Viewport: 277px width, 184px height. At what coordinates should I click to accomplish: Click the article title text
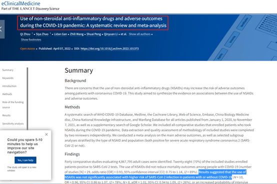click(x=93, y=22)
